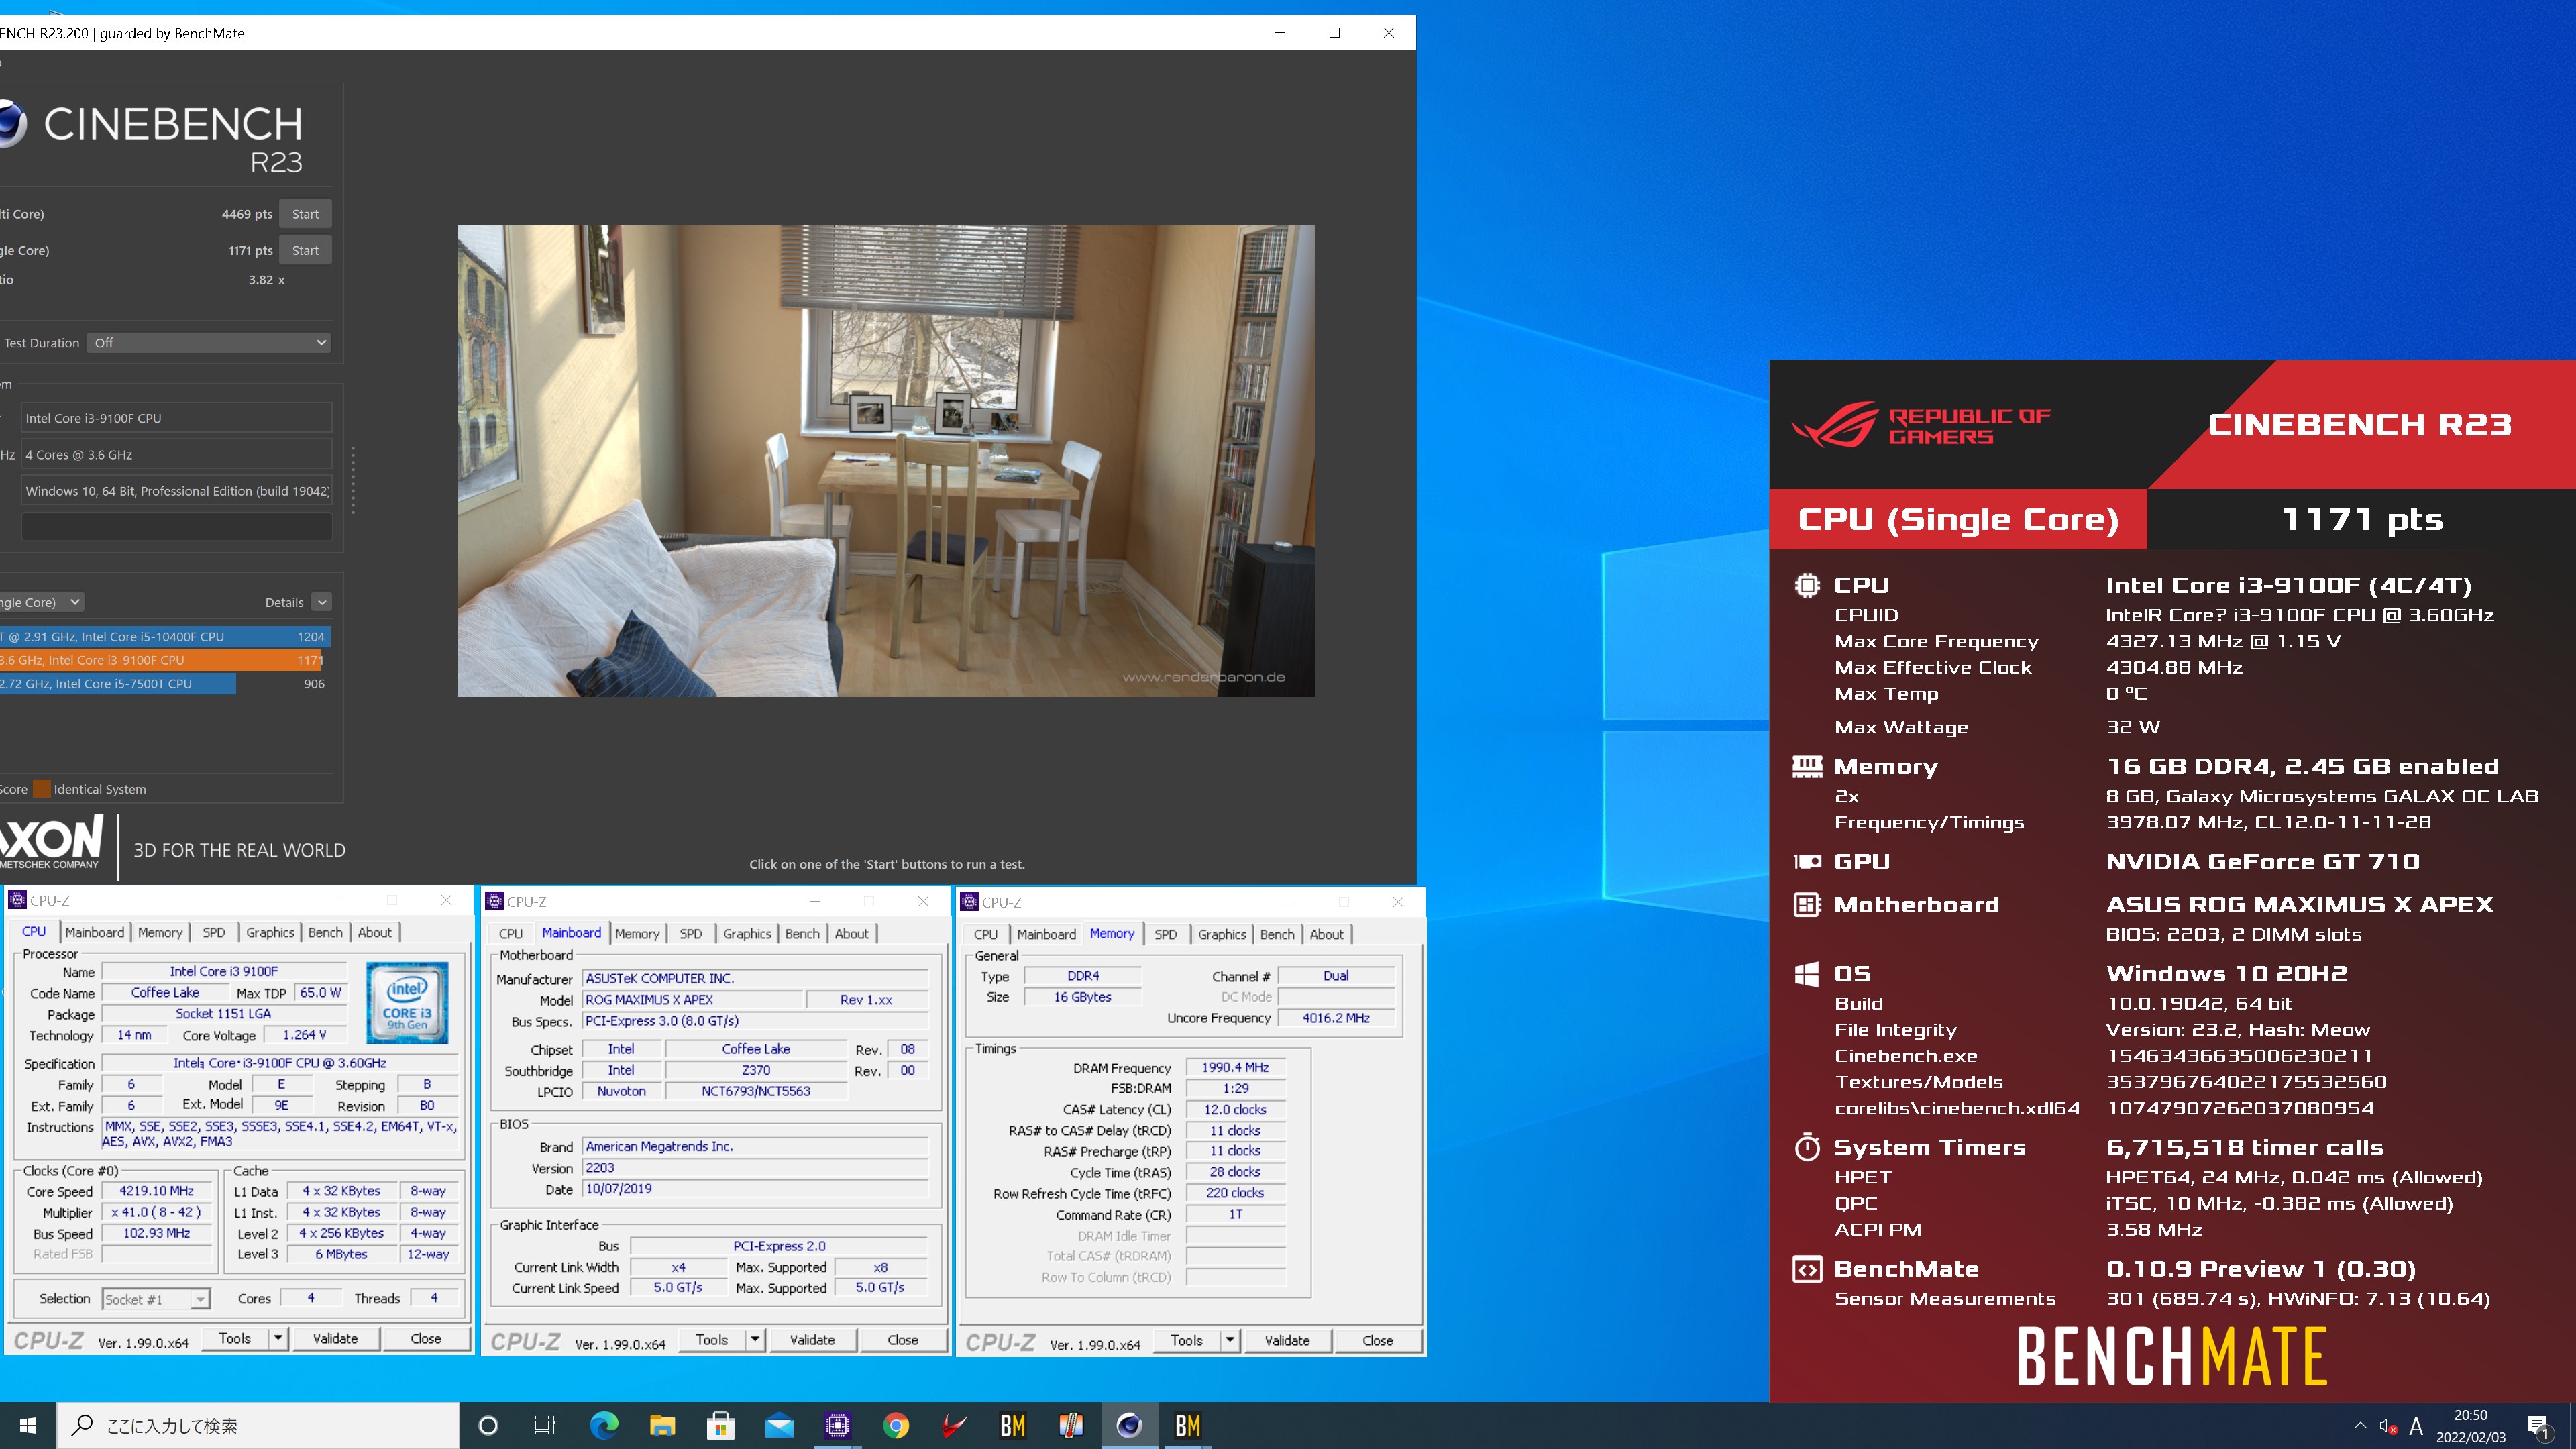Open Memory tab in left CPU-Z window
This screenshot has width=2576, height=1449.
(160, 932)
